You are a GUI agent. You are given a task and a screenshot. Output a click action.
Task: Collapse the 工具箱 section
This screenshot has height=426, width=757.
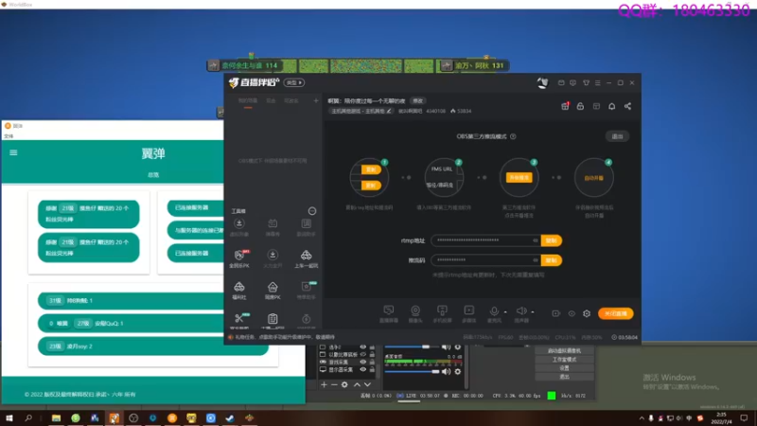click(x=312, y=211)
